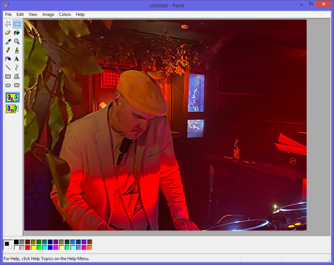Click the photo on the canvas
Viewport: 334px width, 265px height.
(165, 125)
